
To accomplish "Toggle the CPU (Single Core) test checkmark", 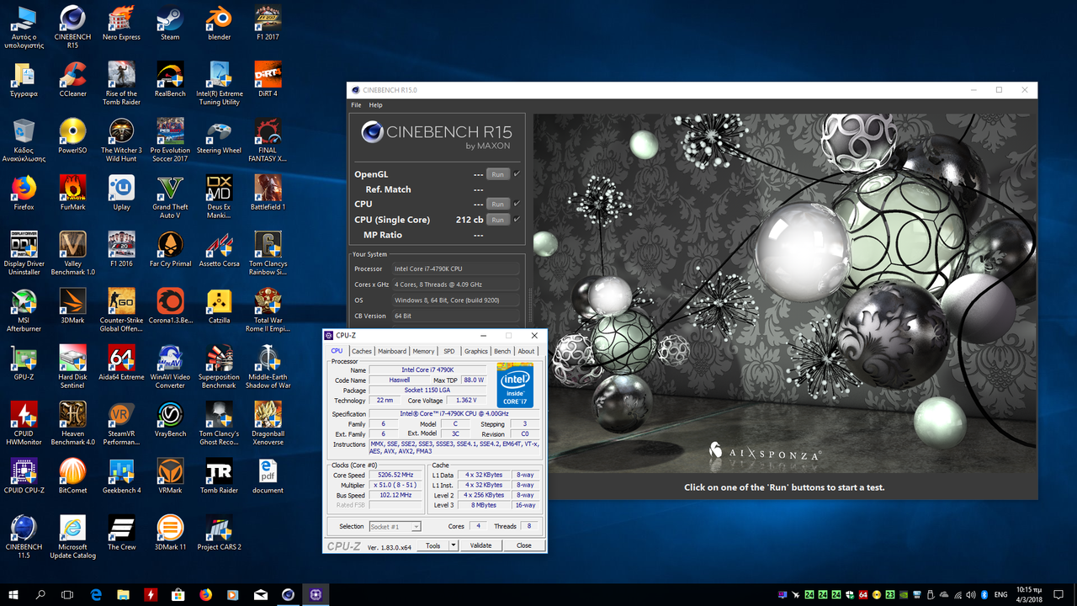I will click(517, 220).
